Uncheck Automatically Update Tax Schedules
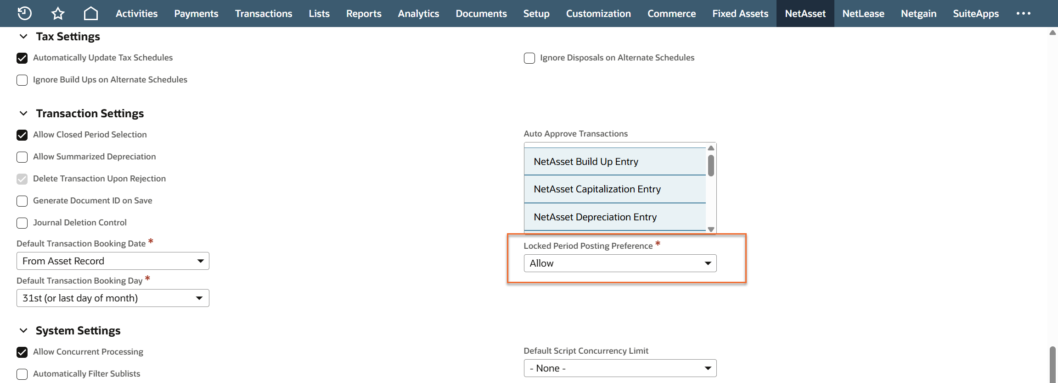1058x383 pixels. (22, 58)
